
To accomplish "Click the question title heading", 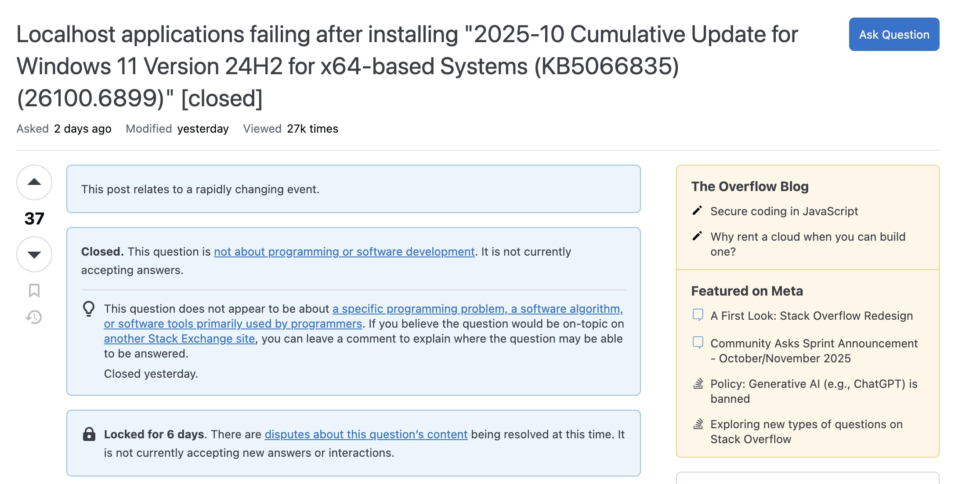I will tap(407, 66).
